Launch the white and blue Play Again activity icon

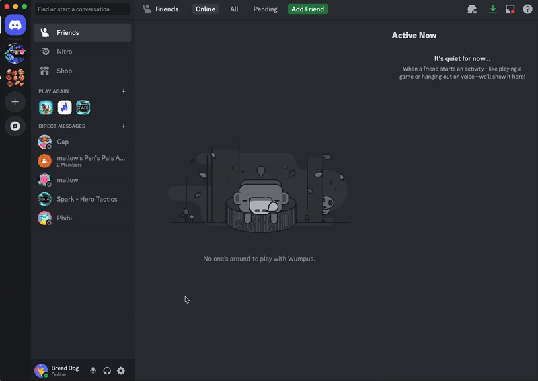click(65, 108)
